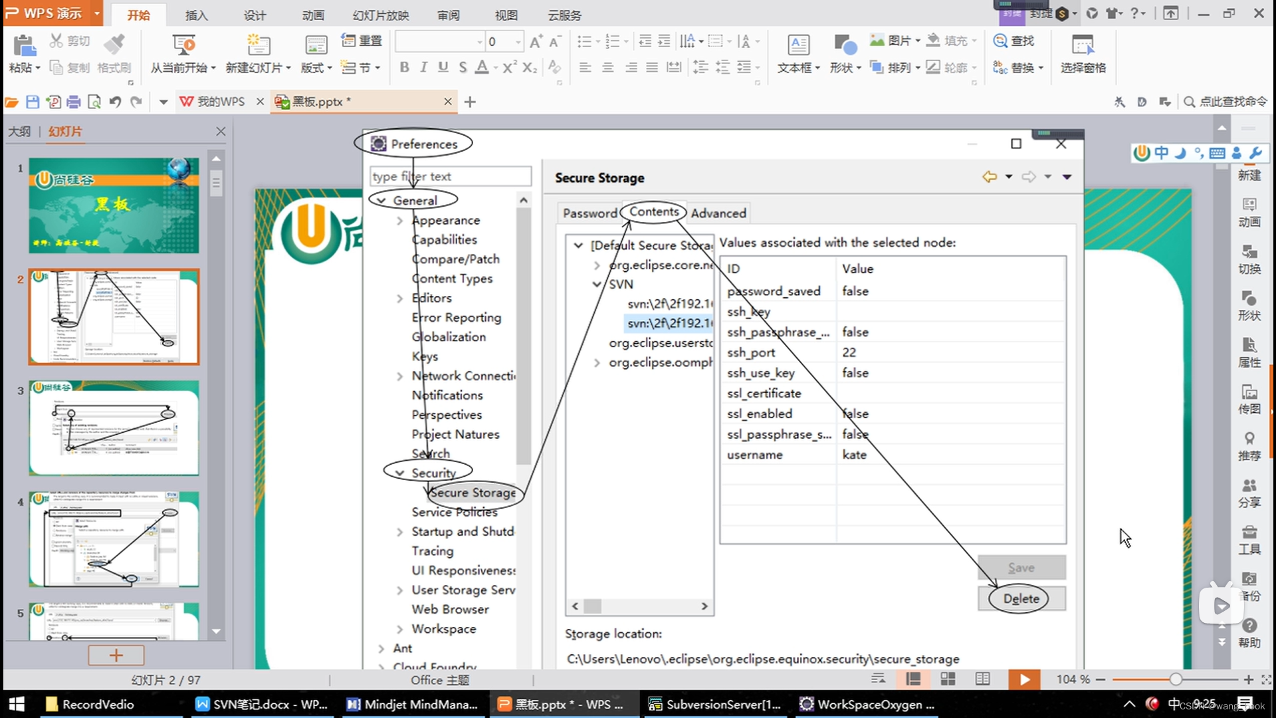The image size is (1276, 718).
Task: Select slide 4 thumbnail
Action: tap(114, 539)
